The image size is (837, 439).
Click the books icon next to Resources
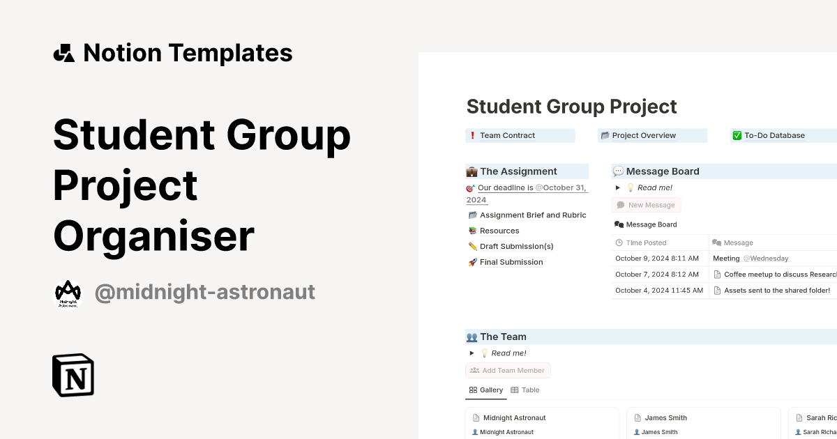click(472, 231)
